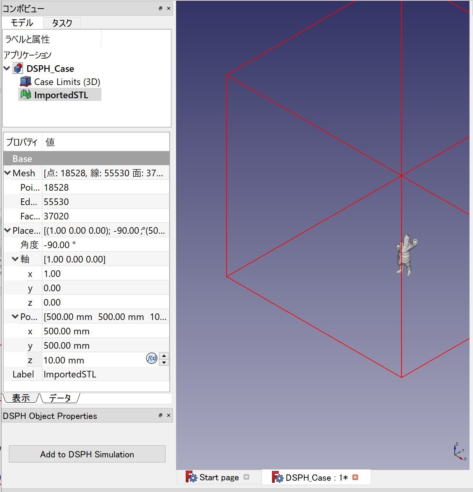Click the FreeCAD icon on the Start page tab
The width and height of the screenshot is (473, 492).
pos(190,477)
